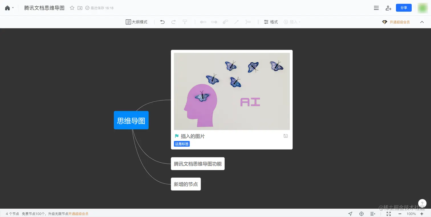Click the 4 个节点 count in status bar

tap(12, 214)
